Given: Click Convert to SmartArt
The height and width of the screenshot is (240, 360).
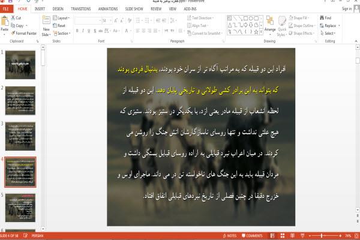Looking at the screenshot, I should point(205,34).
